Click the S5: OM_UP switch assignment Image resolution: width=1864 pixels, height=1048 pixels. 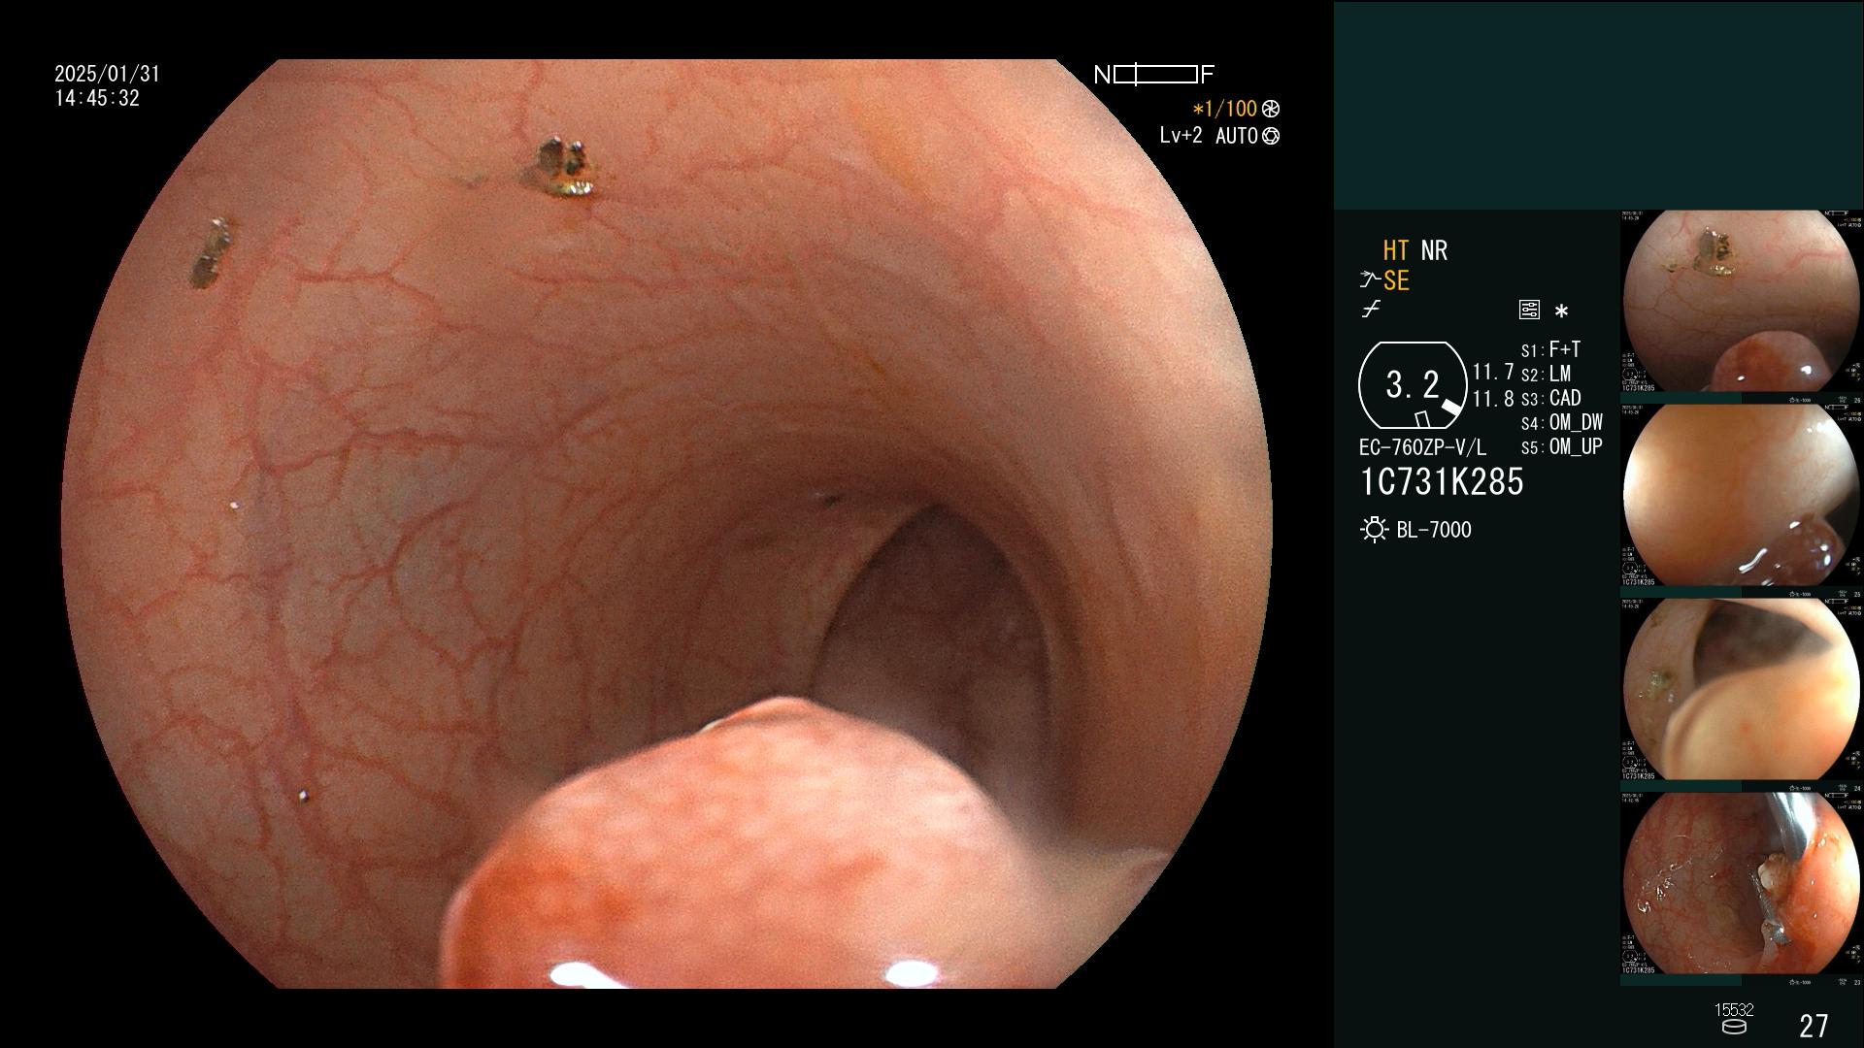point(1562,446)
